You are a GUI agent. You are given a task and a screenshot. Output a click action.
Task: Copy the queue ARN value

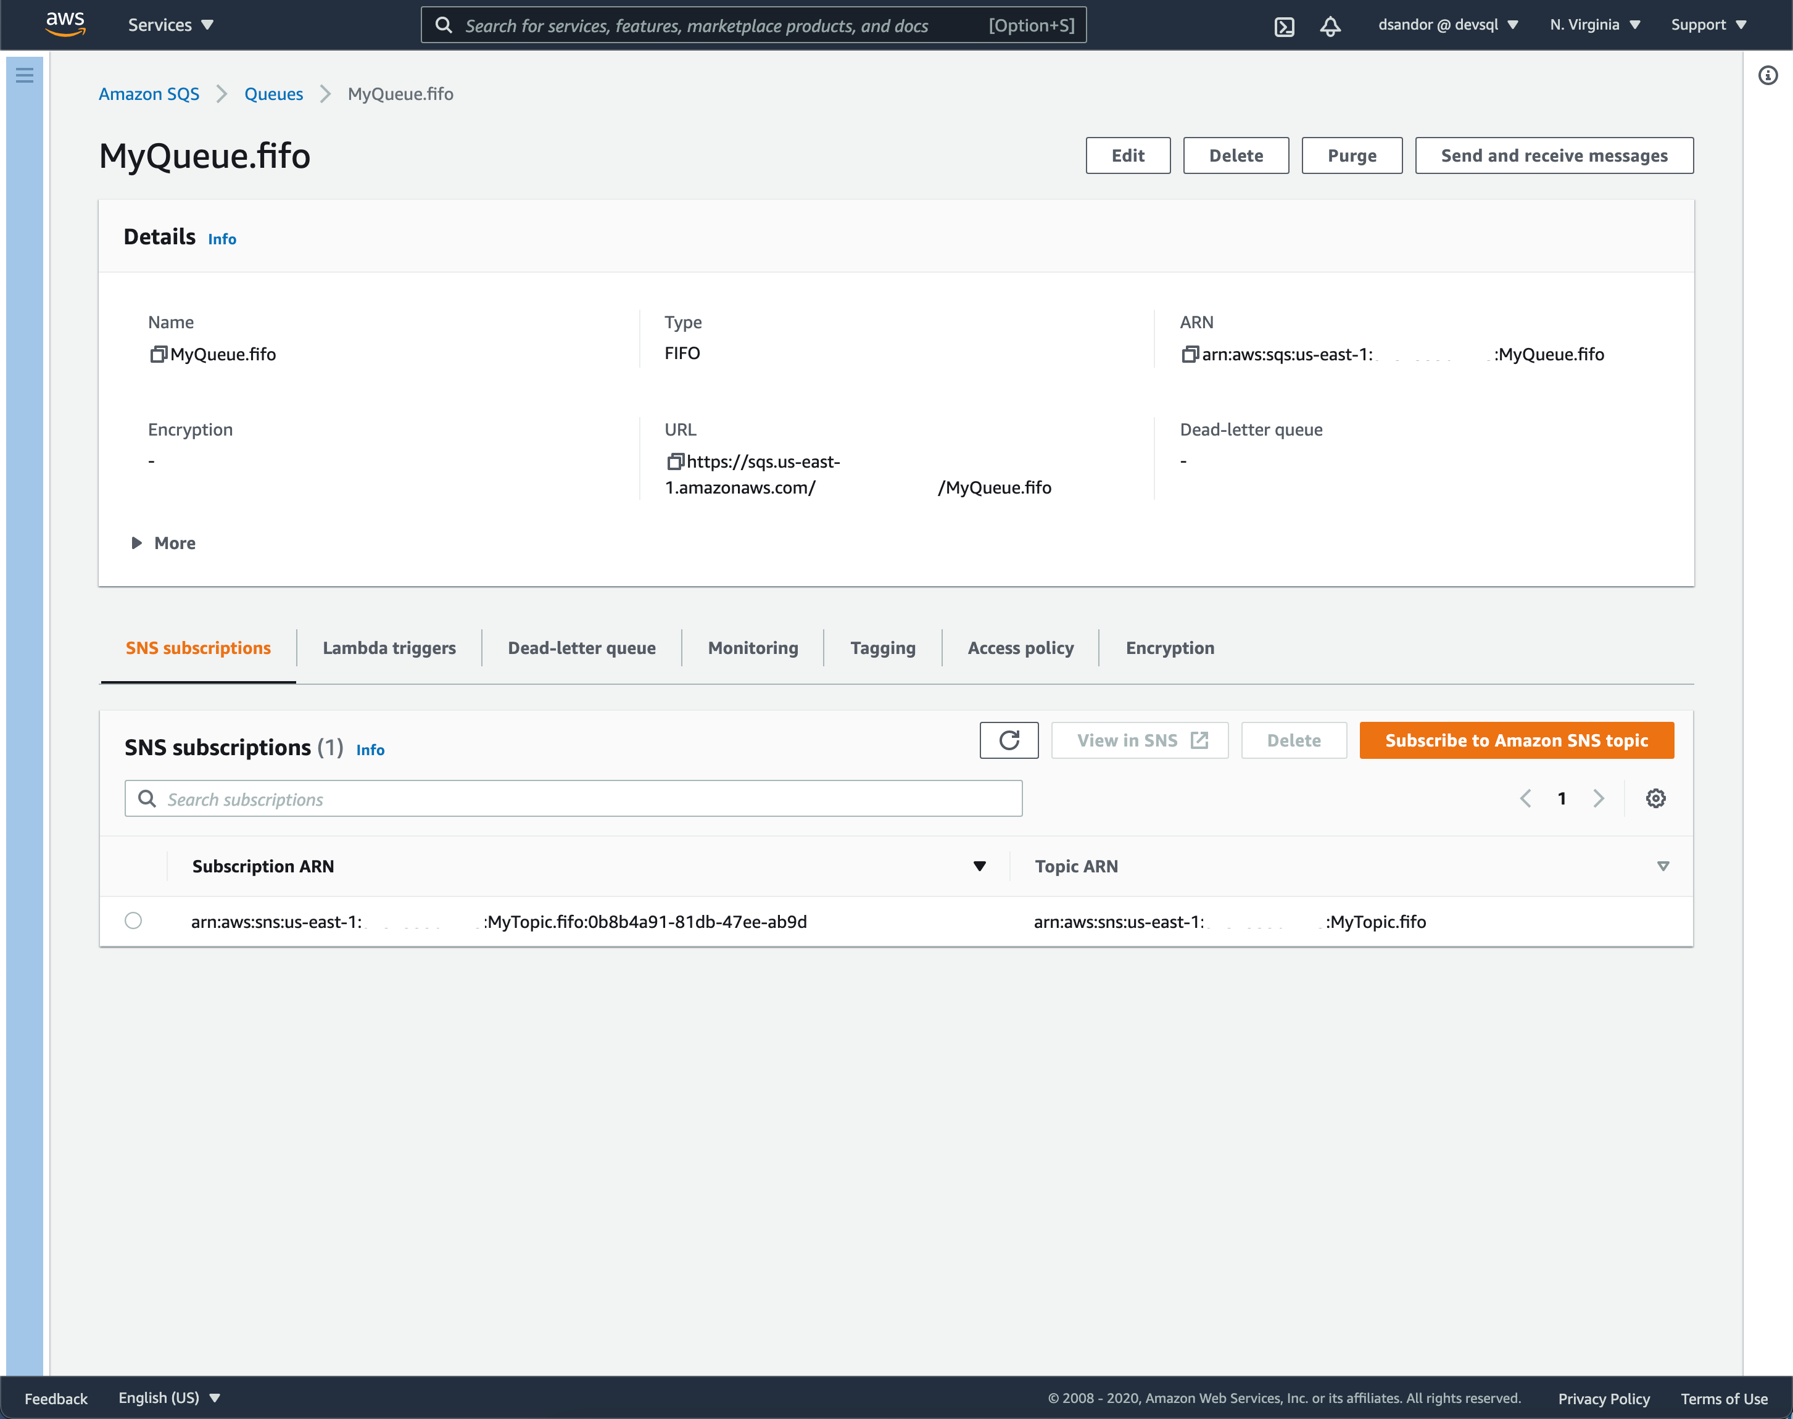coord(1190,354)
